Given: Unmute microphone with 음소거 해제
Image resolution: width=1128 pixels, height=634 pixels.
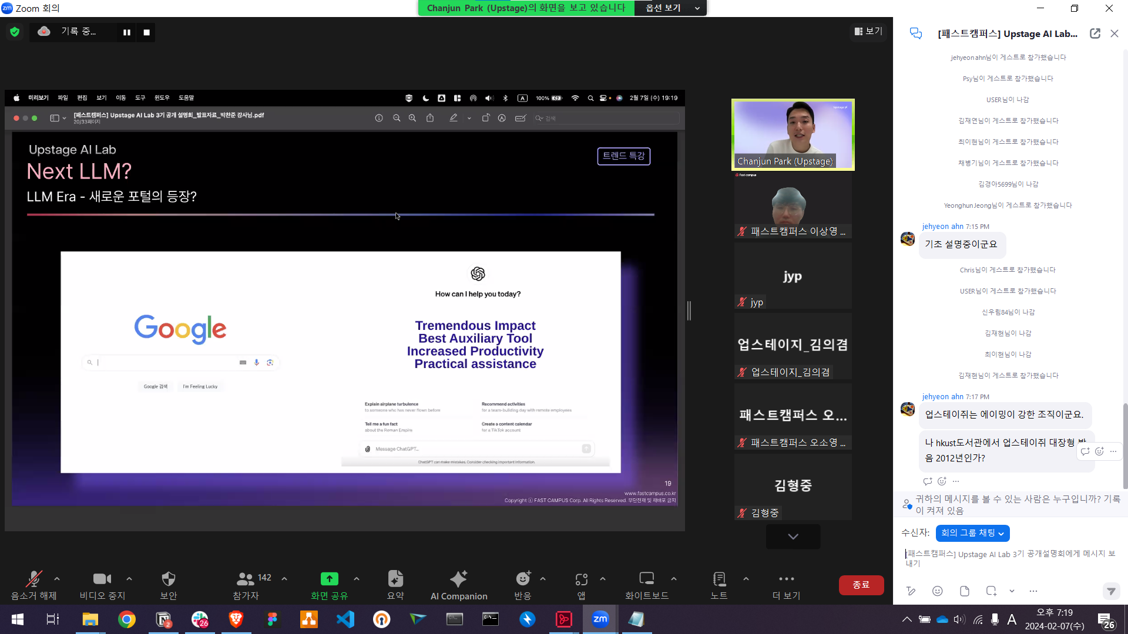Looking at the screenshot, I should click(33, 585).
